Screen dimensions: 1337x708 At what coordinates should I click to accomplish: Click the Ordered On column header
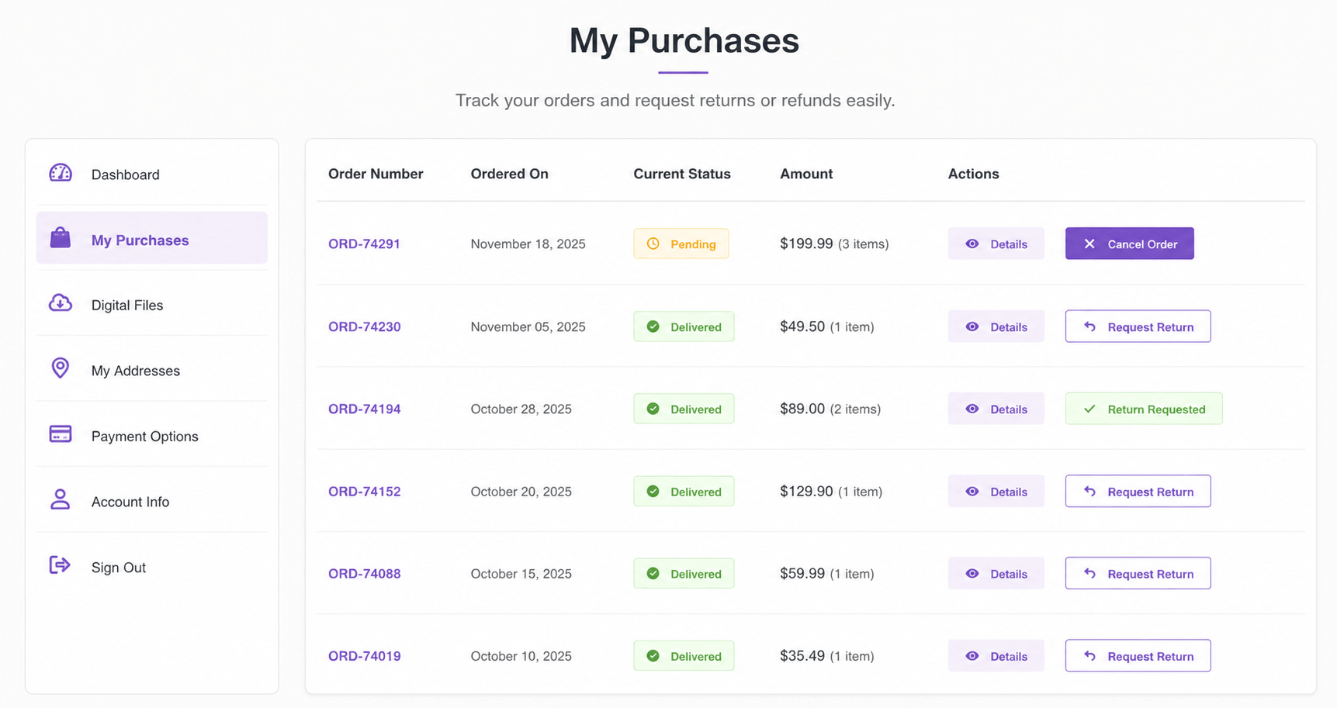click(x=509, y=174)
